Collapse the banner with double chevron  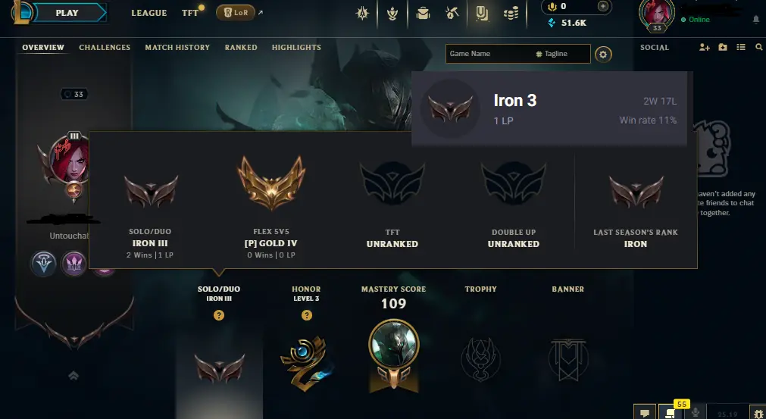pos(73,376)
